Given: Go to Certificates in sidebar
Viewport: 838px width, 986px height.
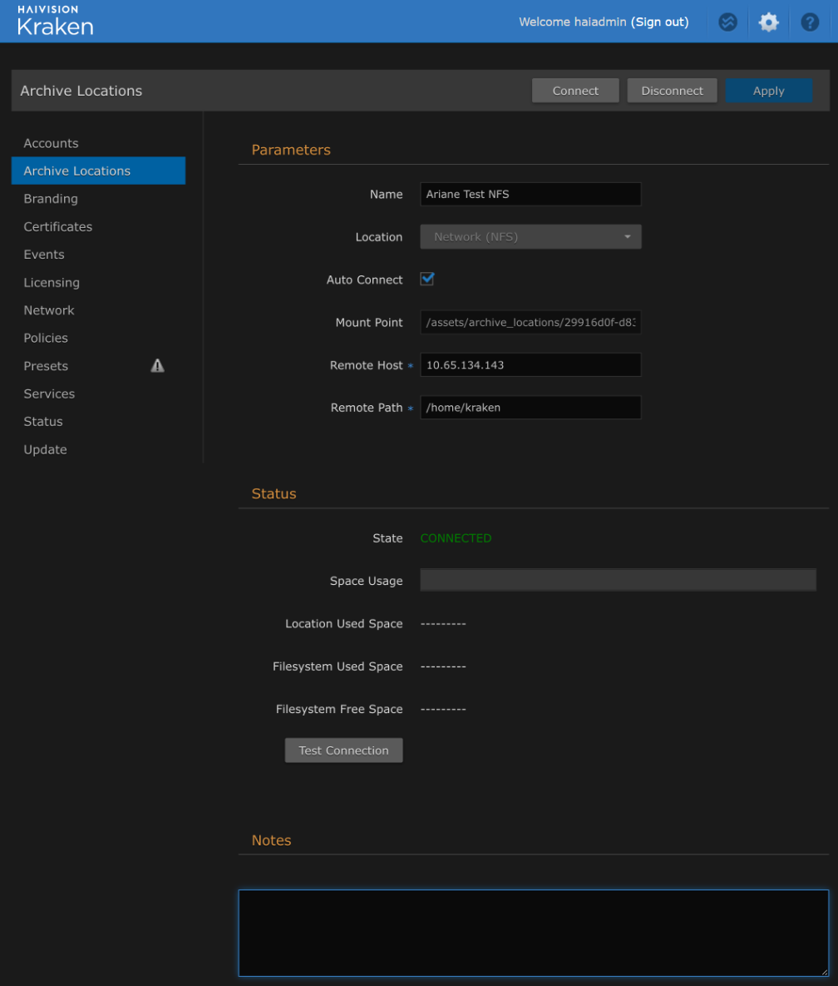Looking at the screenshot, I should pyautogui.click(x=57, y=226).
